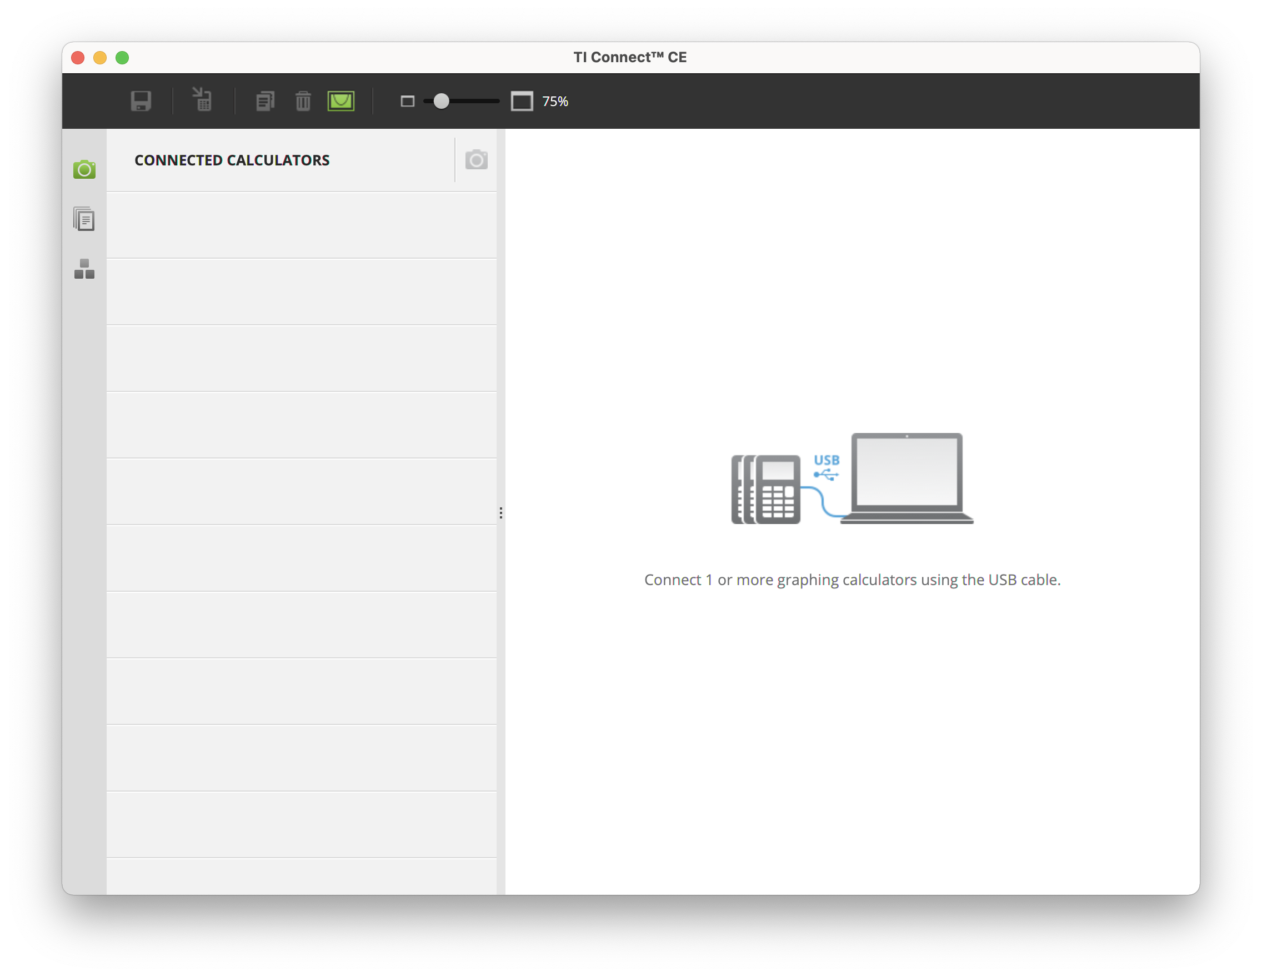Click the large screen size icon
This screenshot has width=1262, height=977.
pyautogui.click(x=521, y=102)
